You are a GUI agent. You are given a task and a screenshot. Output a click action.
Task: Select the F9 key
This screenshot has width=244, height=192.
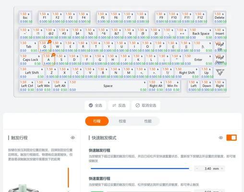coord(161,18)
